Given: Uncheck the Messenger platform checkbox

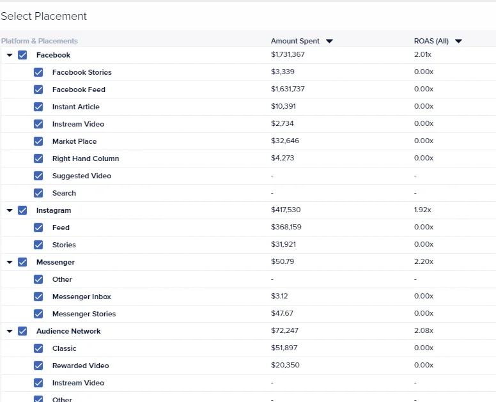Looking at the screenshot, I should [x=22, y=262].
